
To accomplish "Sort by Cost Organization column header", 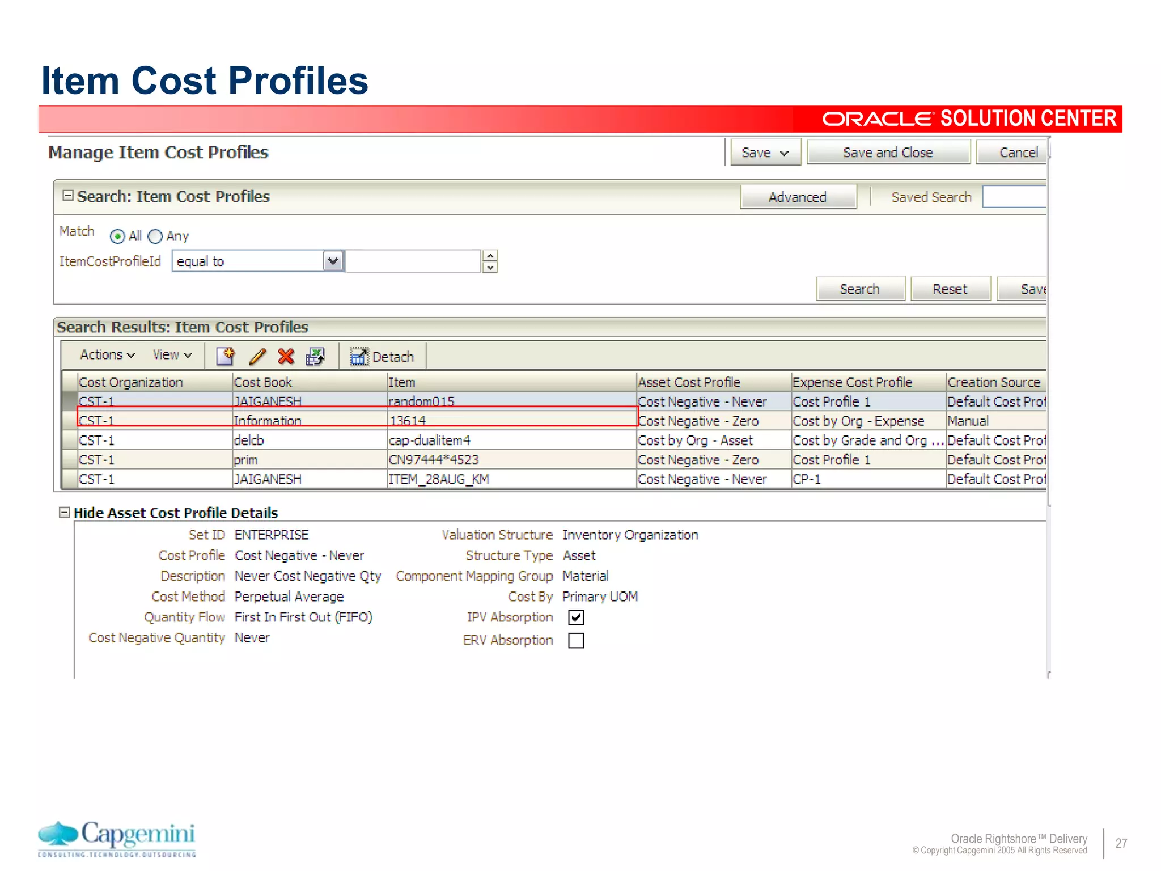I will [x=155, y=383].
